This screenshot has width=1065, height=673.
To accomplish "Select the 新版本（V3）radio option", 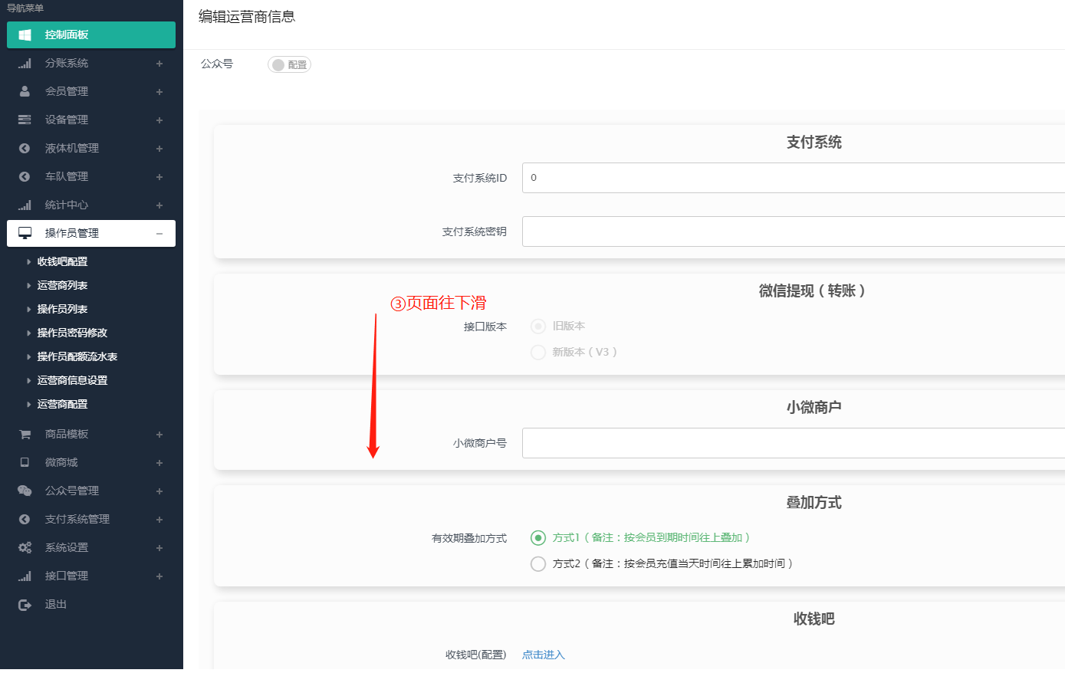I will click(537, 352).
